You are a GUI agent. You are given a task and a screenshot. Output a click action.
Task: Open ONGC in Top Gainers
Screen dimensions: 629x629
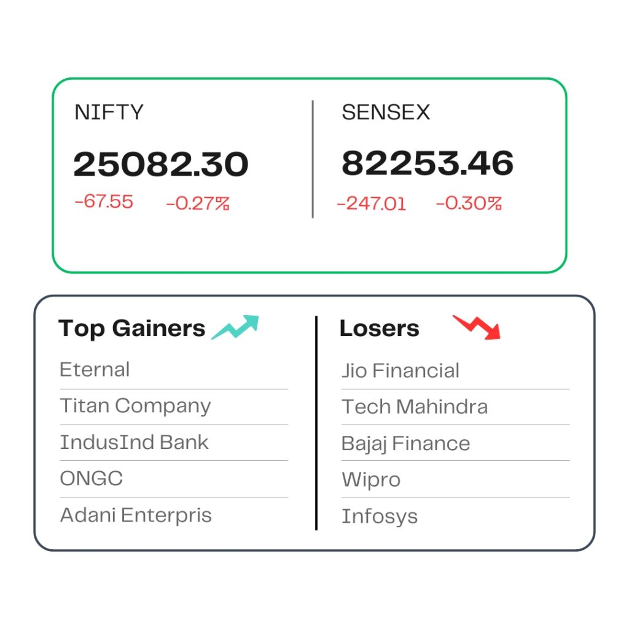(x=92, y=479)
